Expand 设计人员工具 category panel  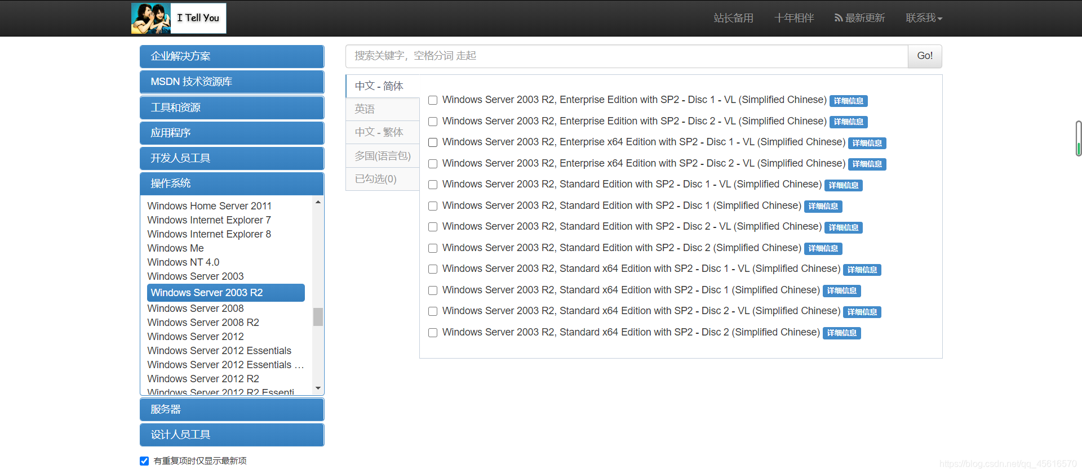click(232, 435)
